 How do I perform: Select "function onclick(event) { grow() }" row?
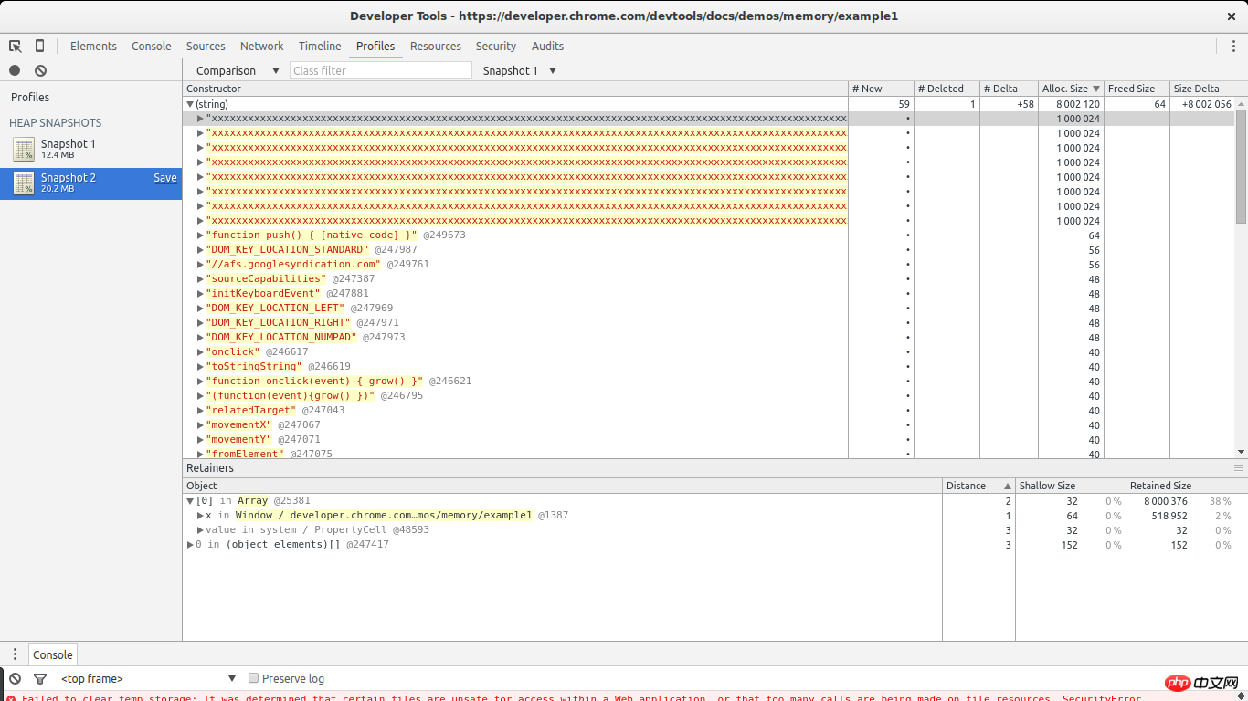(709, 381)
